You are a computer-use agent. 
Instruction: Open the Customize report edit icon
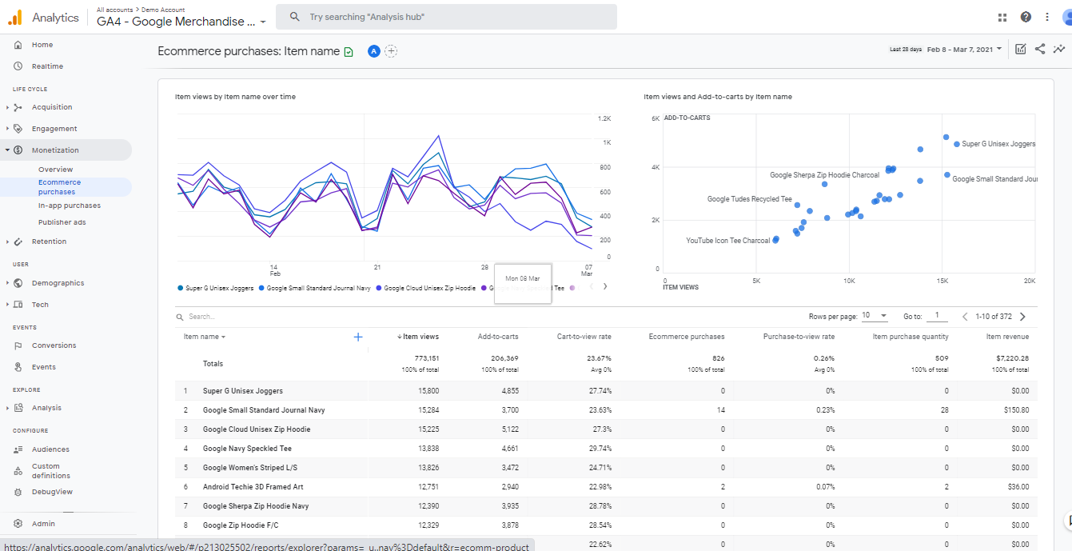[1020, 49]
